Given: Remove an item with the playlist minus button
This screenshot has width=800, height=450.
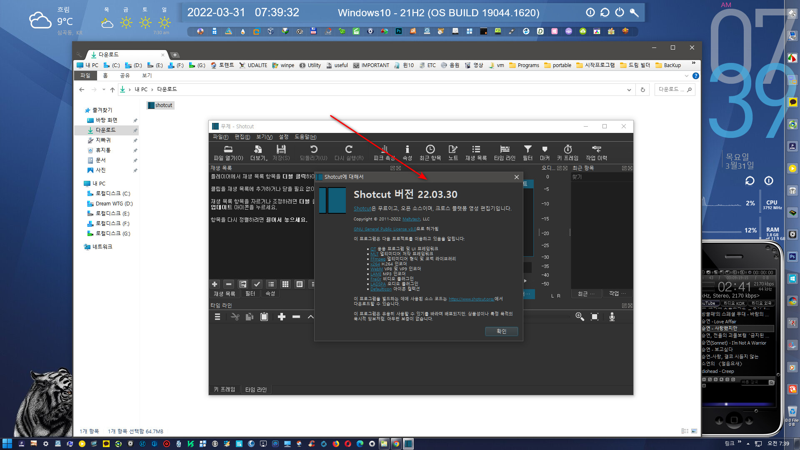Looking at the screenshot, I should [229, 284].
